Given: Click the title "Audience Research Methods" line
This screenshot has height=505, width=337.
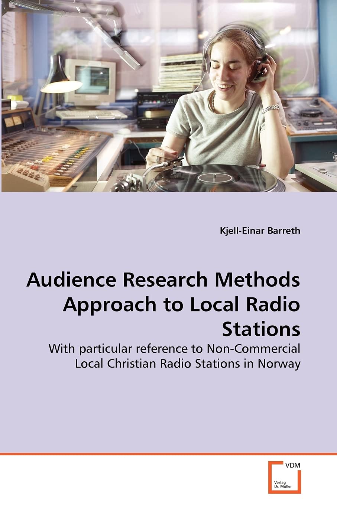Looking at the screenshot, I should (x=163, y=280).
